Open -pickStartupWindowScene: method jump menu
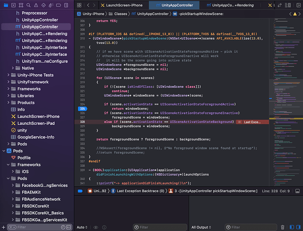 pos(198,14)
